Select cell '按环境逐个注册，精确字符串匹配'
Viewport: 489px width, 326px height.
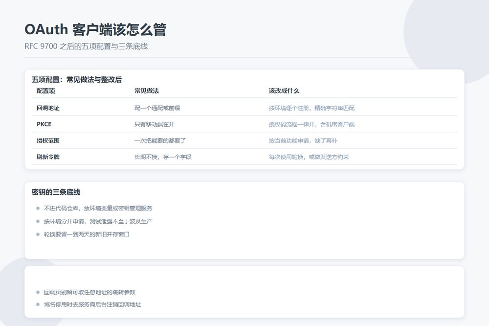coord(311,108)
